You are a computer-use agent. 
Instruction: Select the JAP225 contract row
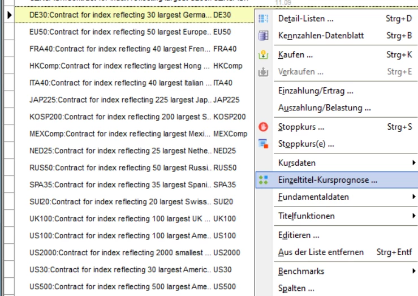[x=119, y=100]
